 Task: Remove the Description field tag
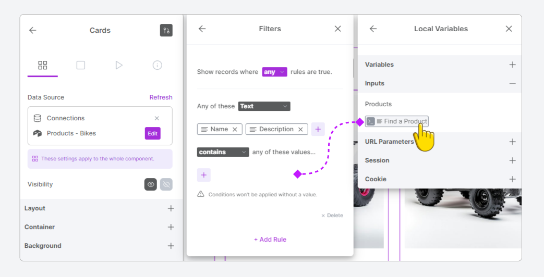[300, 130]
